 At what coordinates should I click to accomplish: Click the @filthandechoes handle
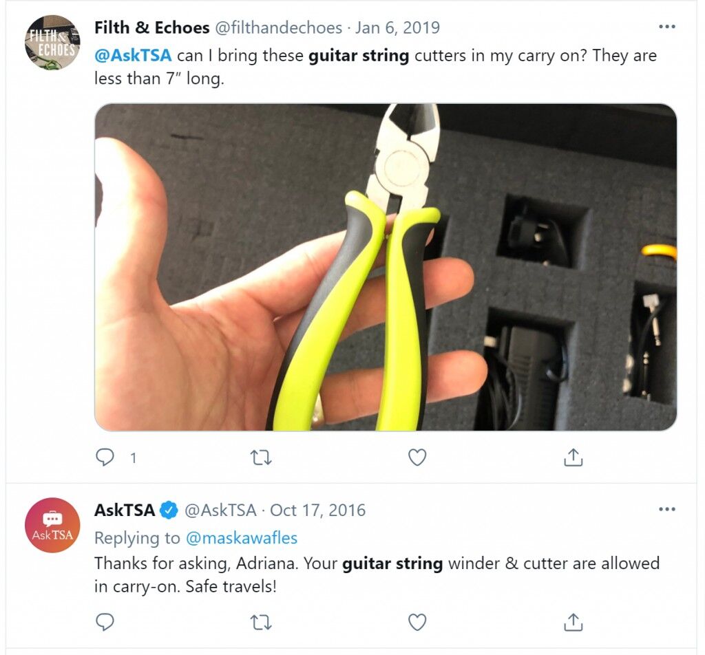(x=278, y=28)
